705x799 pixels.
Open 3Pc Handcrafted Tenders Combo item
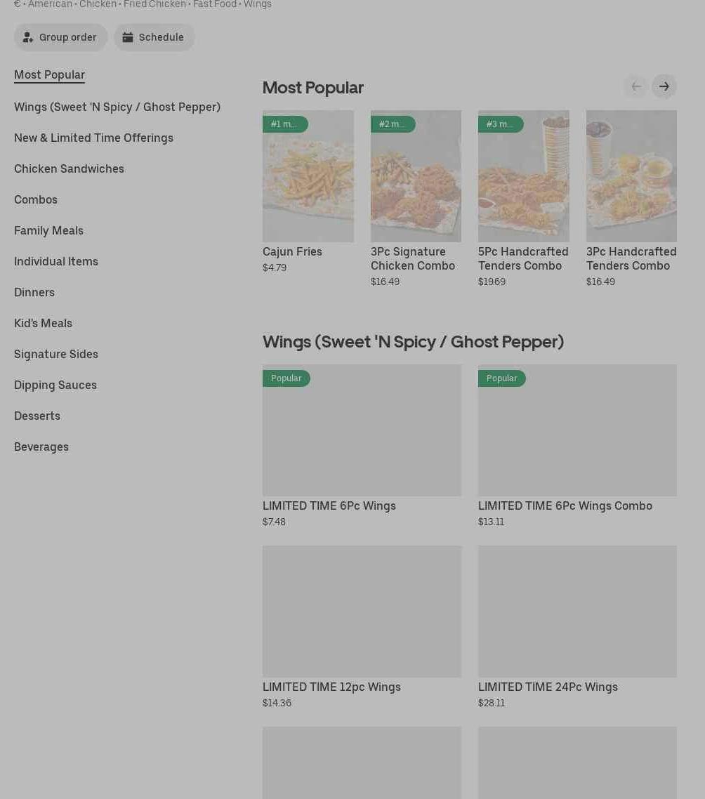tap(631, 176)
